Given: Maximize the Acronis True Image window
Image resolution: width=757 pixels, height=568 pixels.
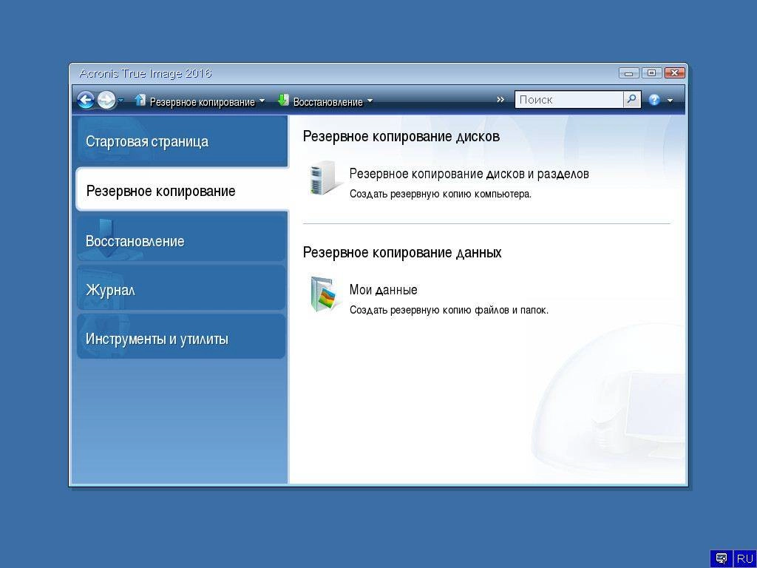Looking at the screenshot, I should (x=651, y=73).
